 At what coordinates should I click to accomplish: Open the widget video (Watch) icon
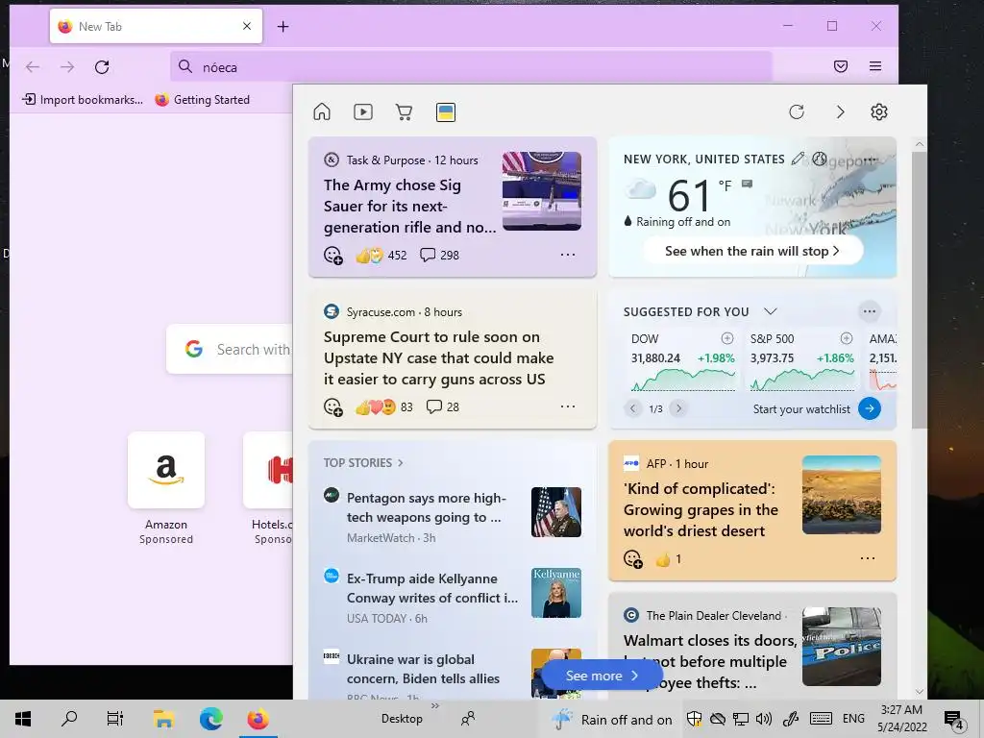[362, 111]
